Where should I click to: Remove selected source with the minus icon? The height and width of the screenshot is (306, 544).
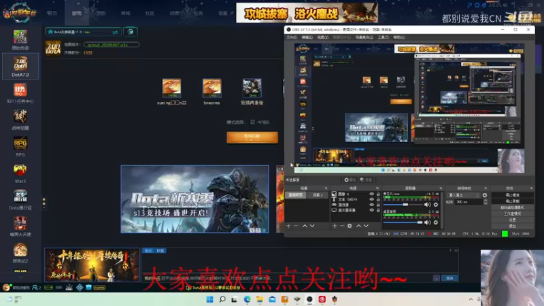pos(342,226)
